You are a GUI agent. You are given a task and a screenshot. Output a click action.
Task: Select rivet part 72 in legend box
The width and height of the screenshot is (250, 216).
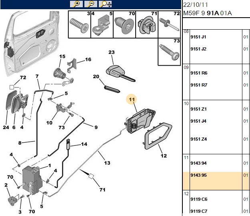(169, 24)
